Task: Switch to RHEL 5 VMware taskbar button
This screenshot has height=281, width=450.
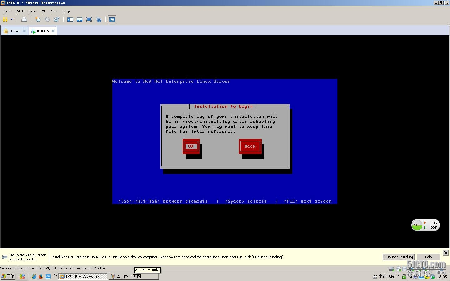Action: click(83, 277)
